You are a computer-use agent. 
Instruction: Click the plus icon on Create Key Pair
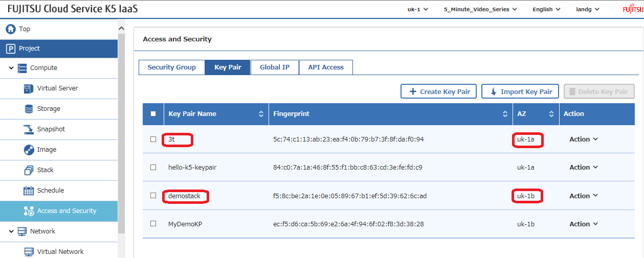coord(413,92)
